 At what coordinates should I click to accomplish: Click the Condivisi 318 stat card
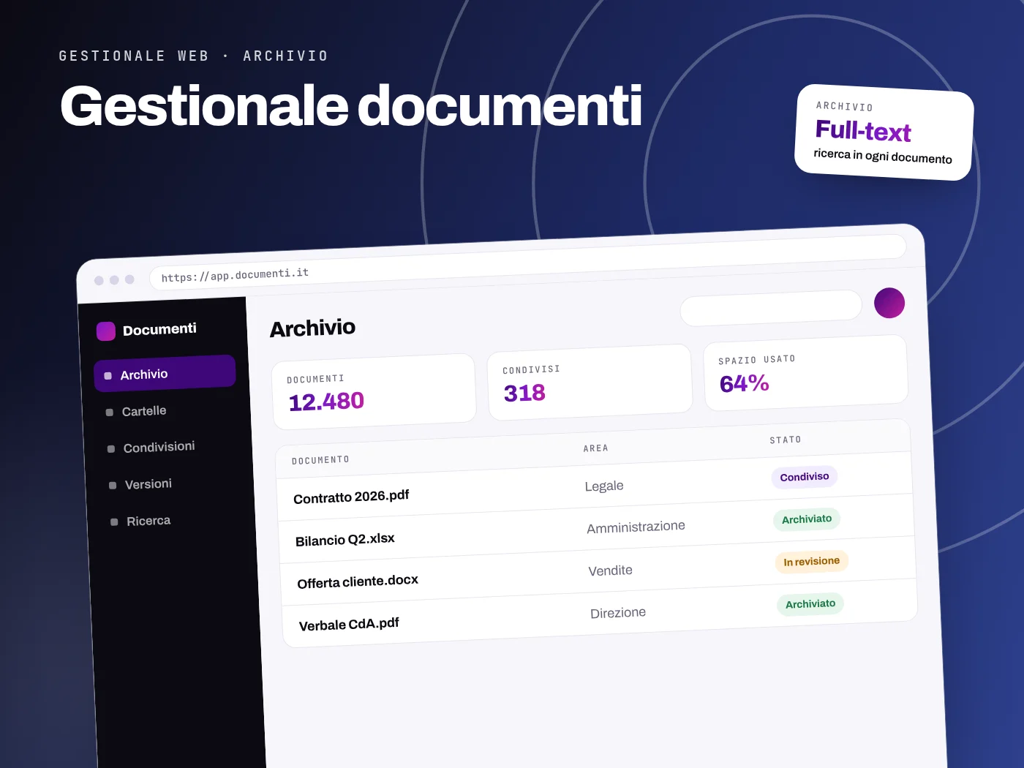coord(590,382)
